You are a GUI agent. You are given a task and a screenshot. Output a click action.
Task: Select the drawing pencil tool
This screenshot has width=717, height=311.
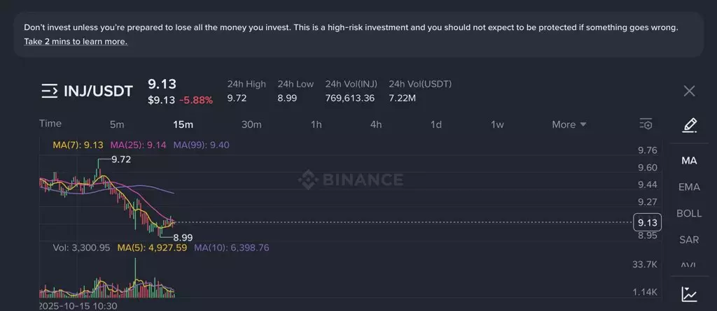[689, 125]
